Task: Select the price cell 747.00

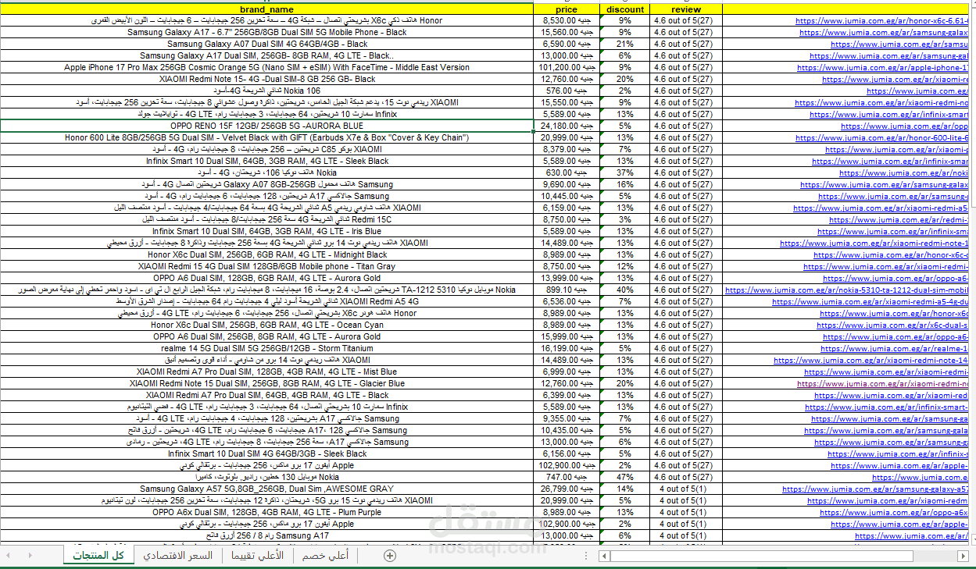Action: 567,478
